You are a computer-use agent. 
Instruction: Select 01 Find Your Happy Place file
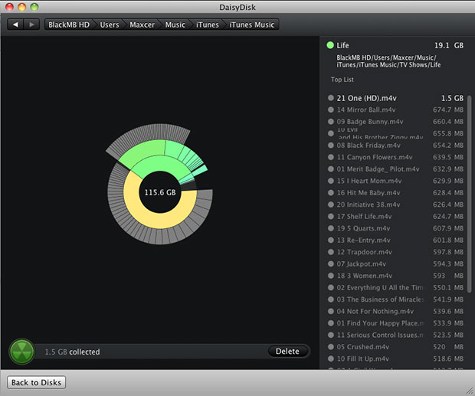395,323
